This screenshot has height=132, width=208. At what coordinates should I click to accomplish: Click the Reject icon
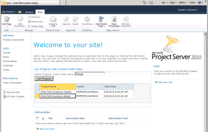click(x=76, y=19)
